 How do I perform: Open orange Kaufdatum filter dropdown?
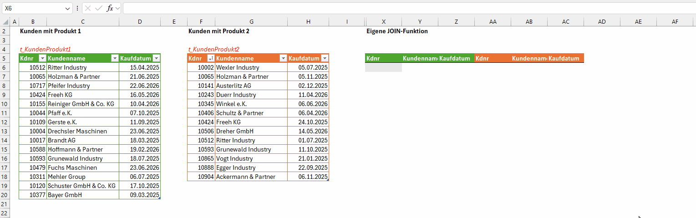[x=325, y=58]
